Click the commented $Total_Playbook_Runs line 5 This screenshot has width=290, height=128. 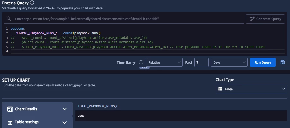[138, 47]
